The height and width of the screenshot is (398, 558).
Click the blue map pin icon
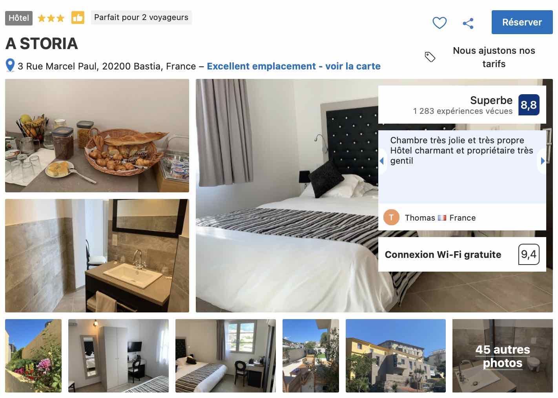click(10, 66)
